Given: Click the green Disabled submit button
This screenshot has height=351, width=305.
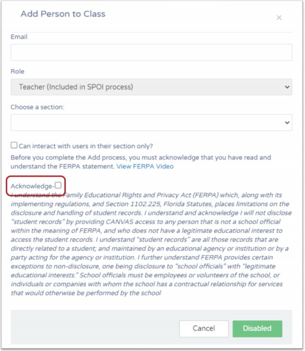Looking at the screenshot, I should [x=257, y=329].
